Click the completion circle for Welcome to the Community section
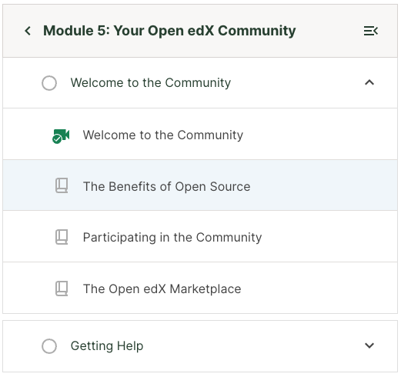The width and height of the screenshot is (401, 377). pyautogui.click(x=49, y=83)
